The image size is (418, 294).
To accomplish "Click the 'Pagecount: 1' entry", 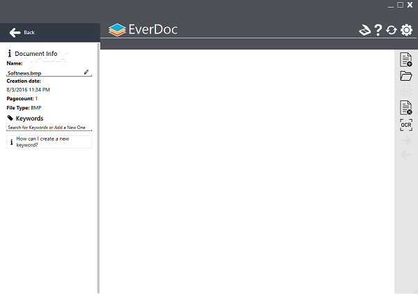I will pos(22,99).
